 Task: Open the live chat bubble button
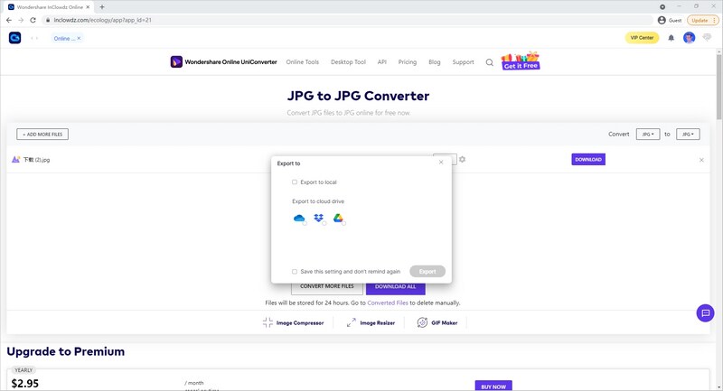pyautogui.click(x=705, y=313)
